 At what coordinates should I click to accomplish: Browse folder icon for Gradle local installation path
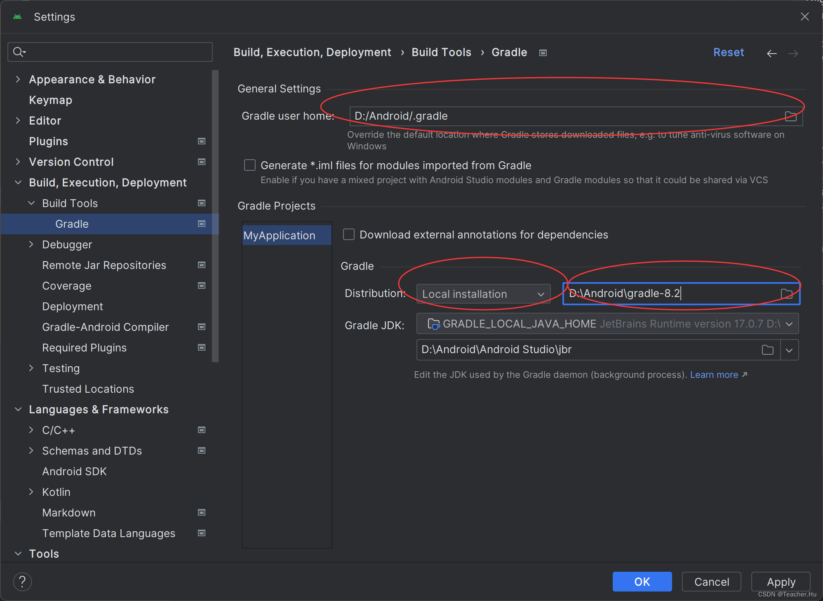click(786, 294)
